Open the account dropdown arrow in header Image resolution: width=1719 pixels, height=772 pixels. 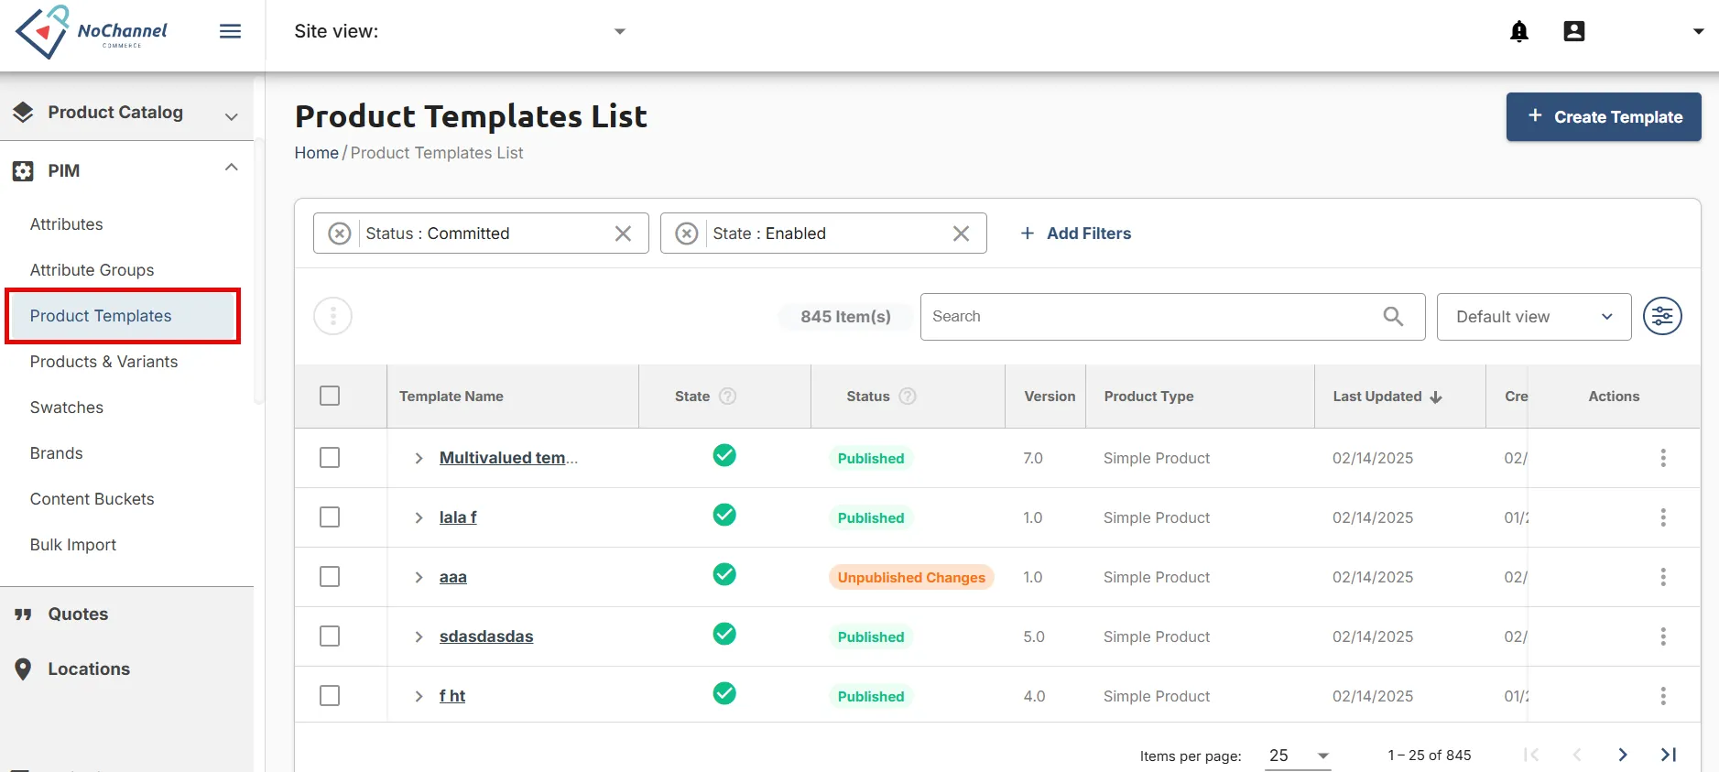tap(1698, 31)
